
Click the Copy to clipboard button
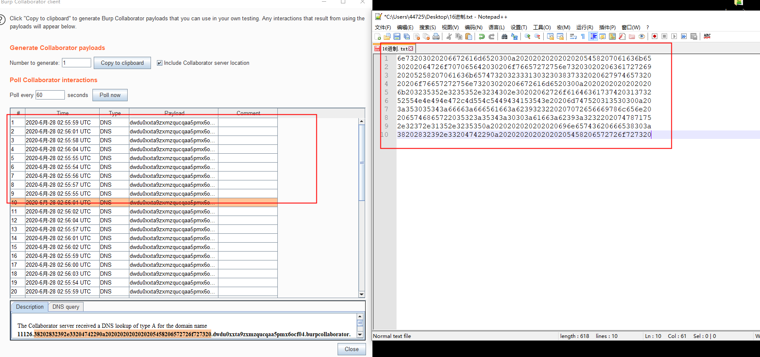[122, 63]
